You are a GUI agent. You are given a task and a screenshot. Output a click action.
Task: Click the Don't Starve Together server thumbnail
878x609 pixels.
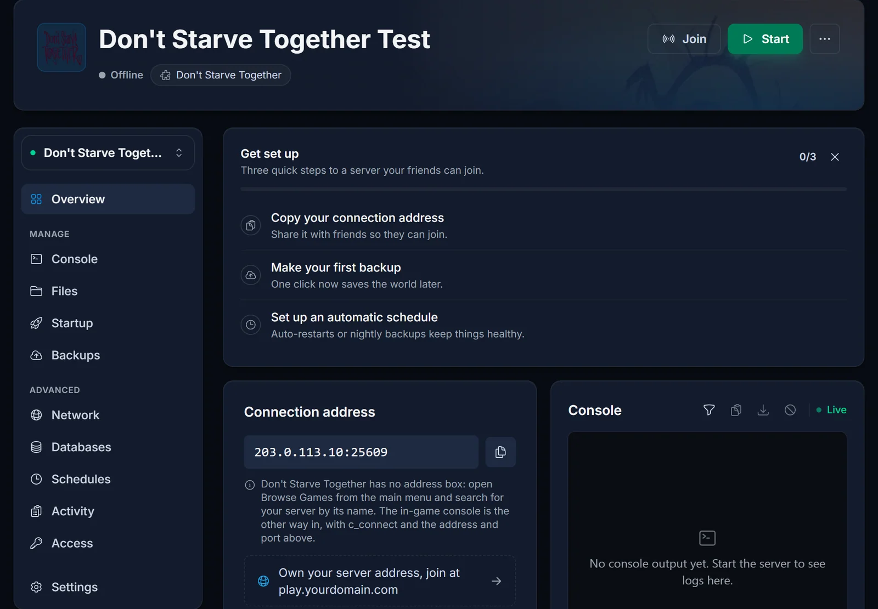pyautogui.click(x=61, y=47)
